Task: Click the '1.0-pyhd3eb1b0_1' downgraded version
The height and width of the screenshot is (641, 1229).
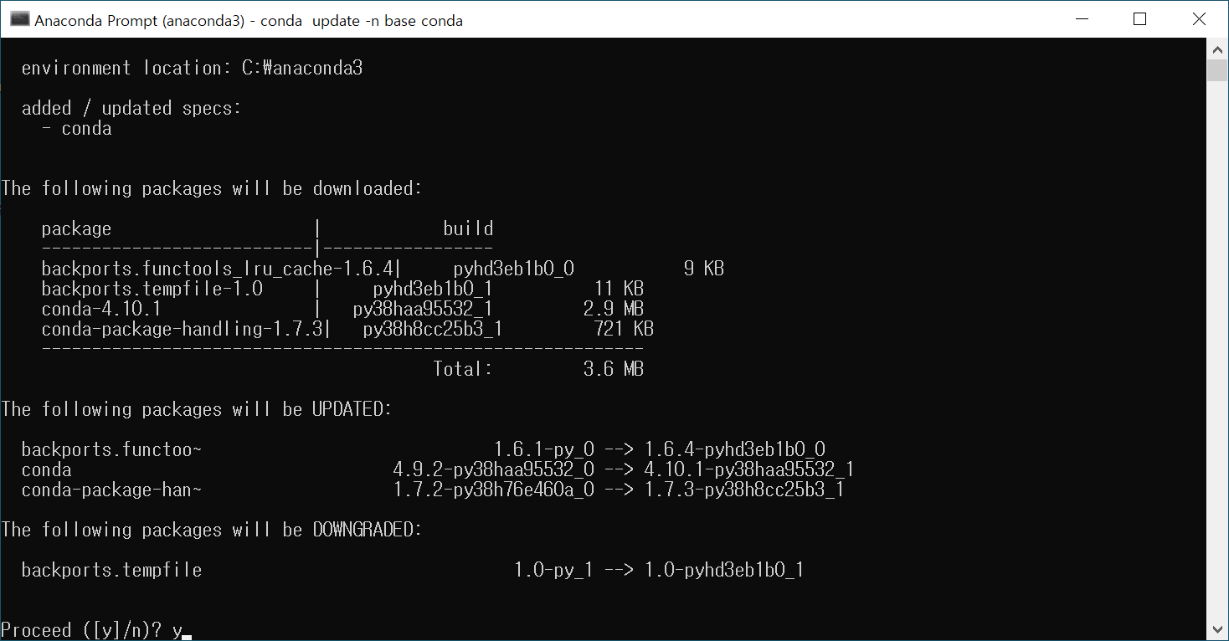Action: coord(724,570)
